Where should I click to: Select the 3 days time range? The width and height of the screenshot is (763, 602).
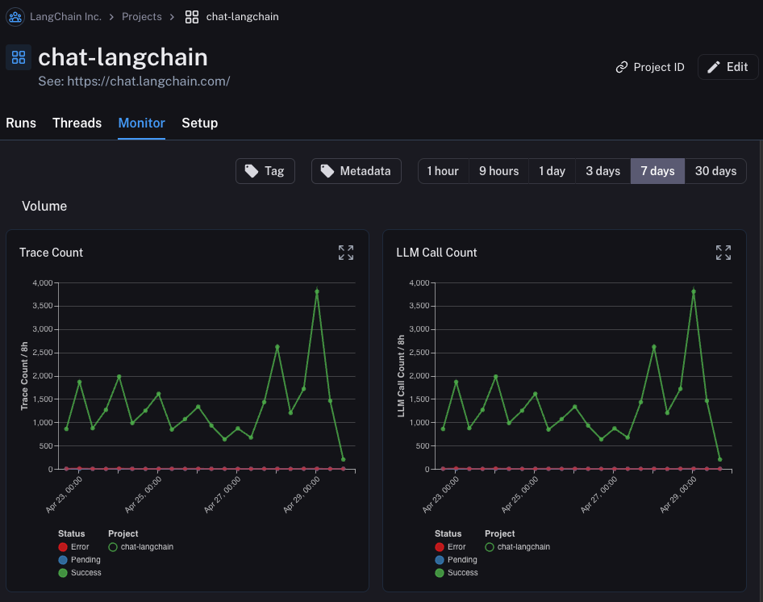click(x=603, y=171)
